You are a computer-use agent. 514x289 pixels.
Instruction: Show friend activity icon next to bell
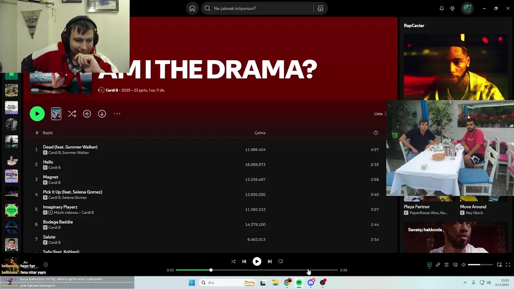pyautogui.click(x=453, y=8)
